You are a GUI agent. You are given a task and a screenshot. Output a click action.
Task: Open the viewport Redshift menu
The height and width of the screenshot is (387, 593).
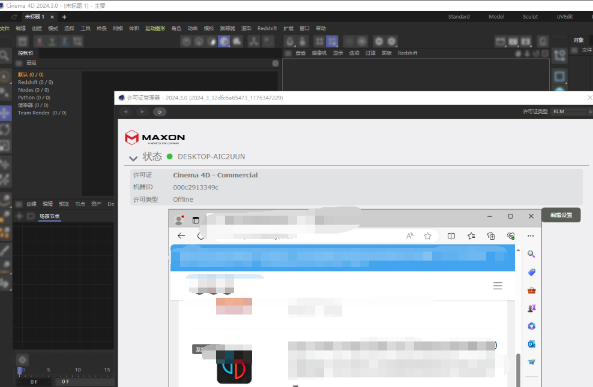(x=408, y=53)
